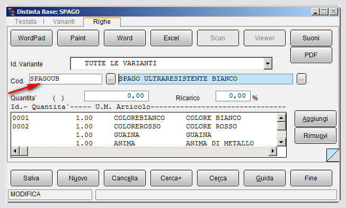Click the Ricarico percentage field

point(233,96)
